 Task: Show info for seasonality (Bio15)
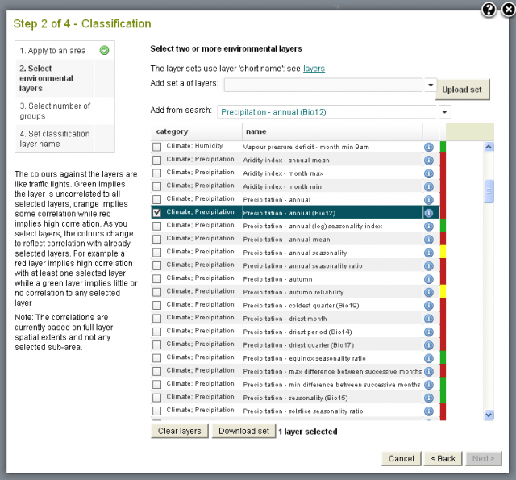428,398
